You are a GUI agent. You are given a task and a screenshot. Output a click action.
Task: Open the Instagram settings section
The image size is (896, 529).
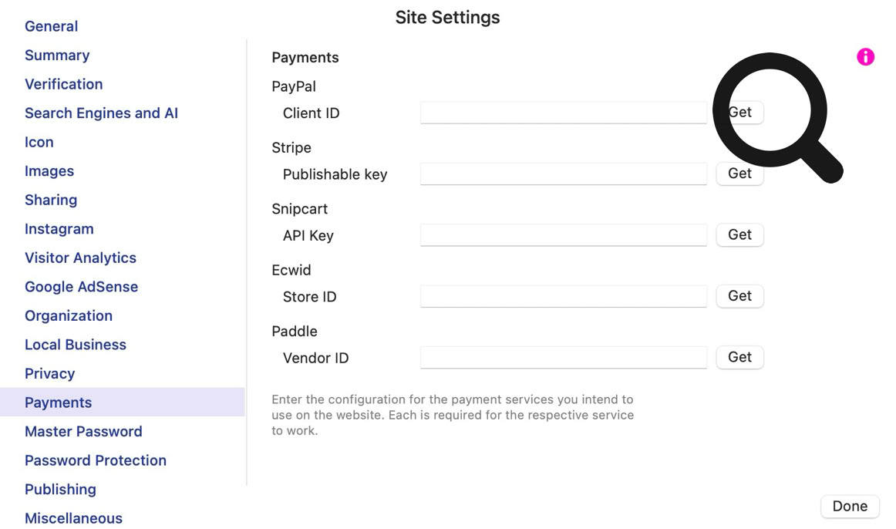[x=59, y=229]
